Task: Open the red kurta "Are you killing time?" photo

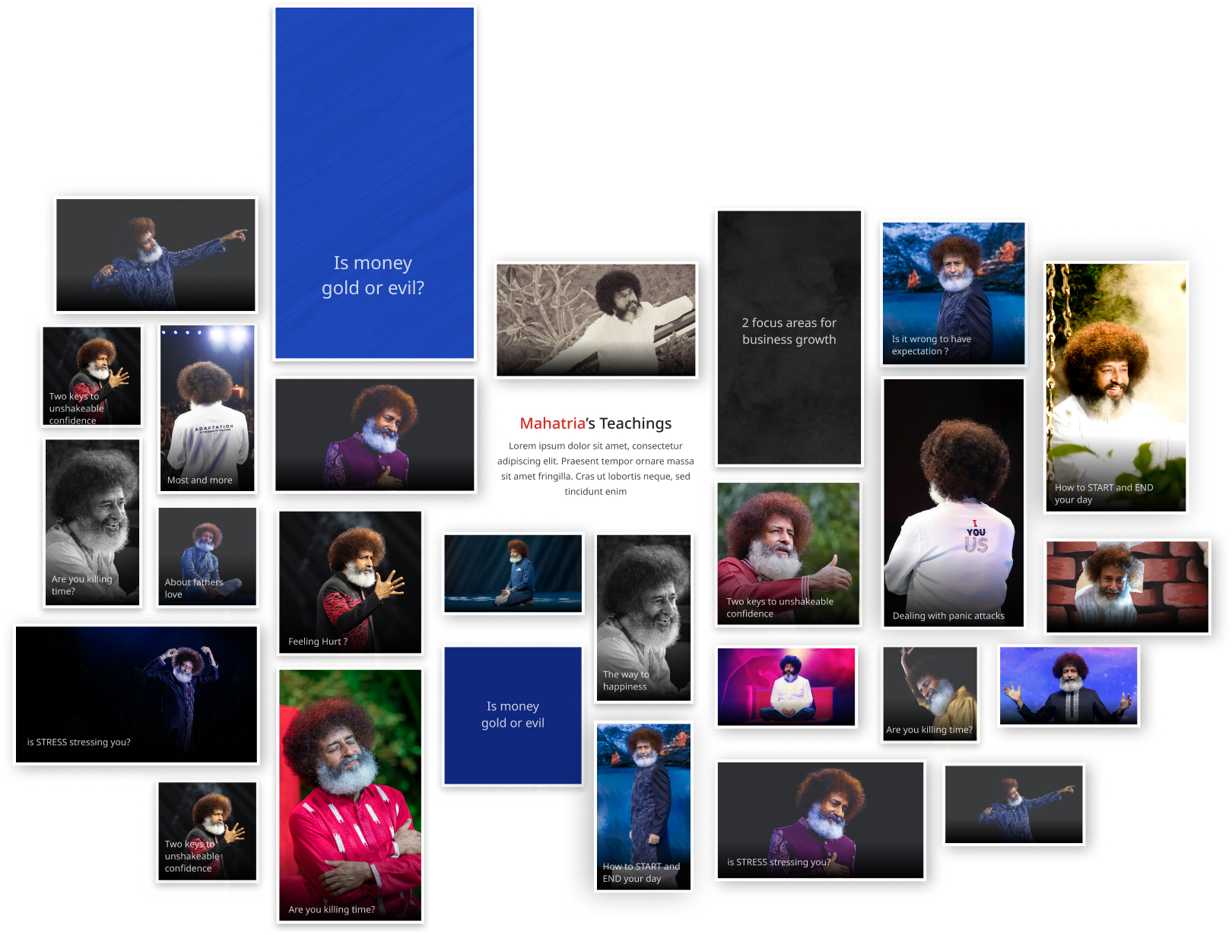Action: click(350, 795)
